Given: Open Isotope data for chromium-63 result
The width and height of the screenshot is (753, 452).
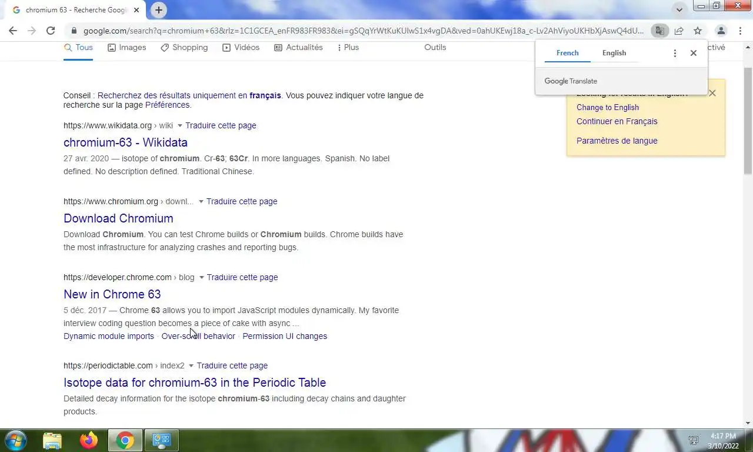Looking at the screenshot, I should pos(195,383).
